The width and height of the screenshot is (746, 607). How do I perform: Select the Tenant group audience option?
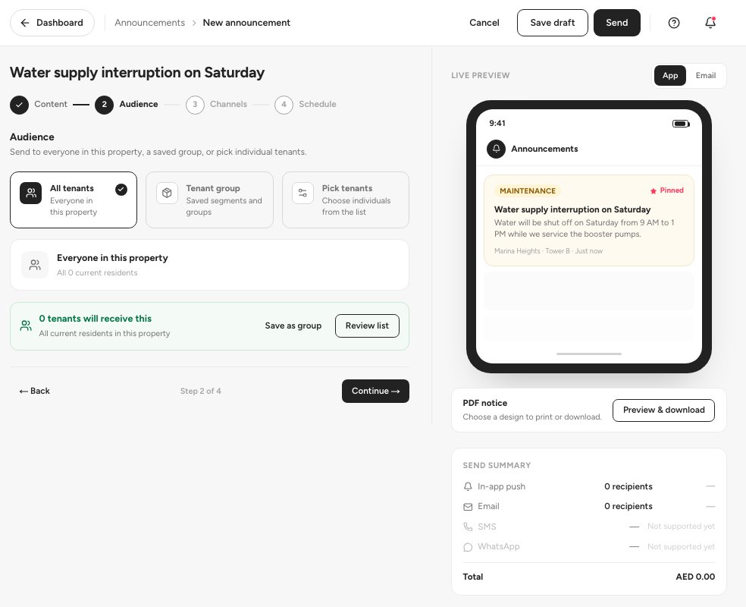(x=209, y=200)
